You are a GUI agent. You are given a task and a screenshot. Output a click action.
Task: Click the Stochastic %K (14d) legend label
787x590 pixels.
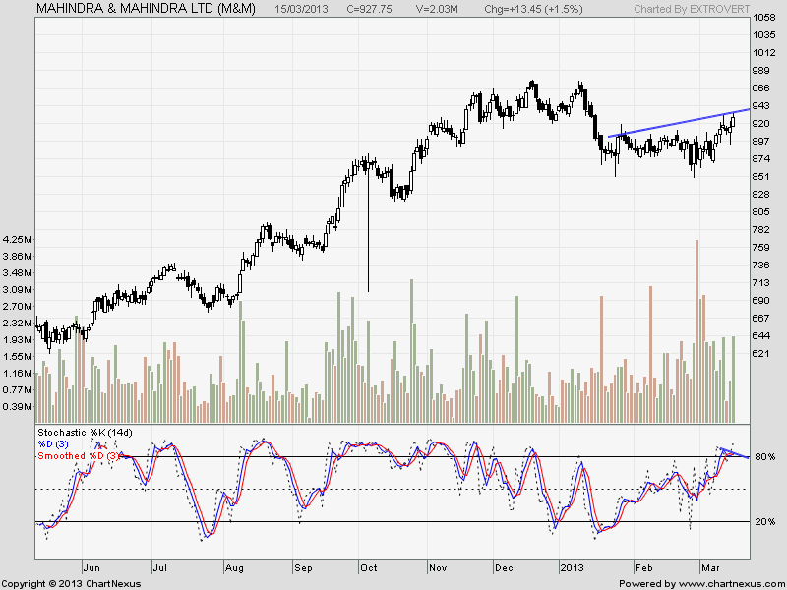[85, 433]
